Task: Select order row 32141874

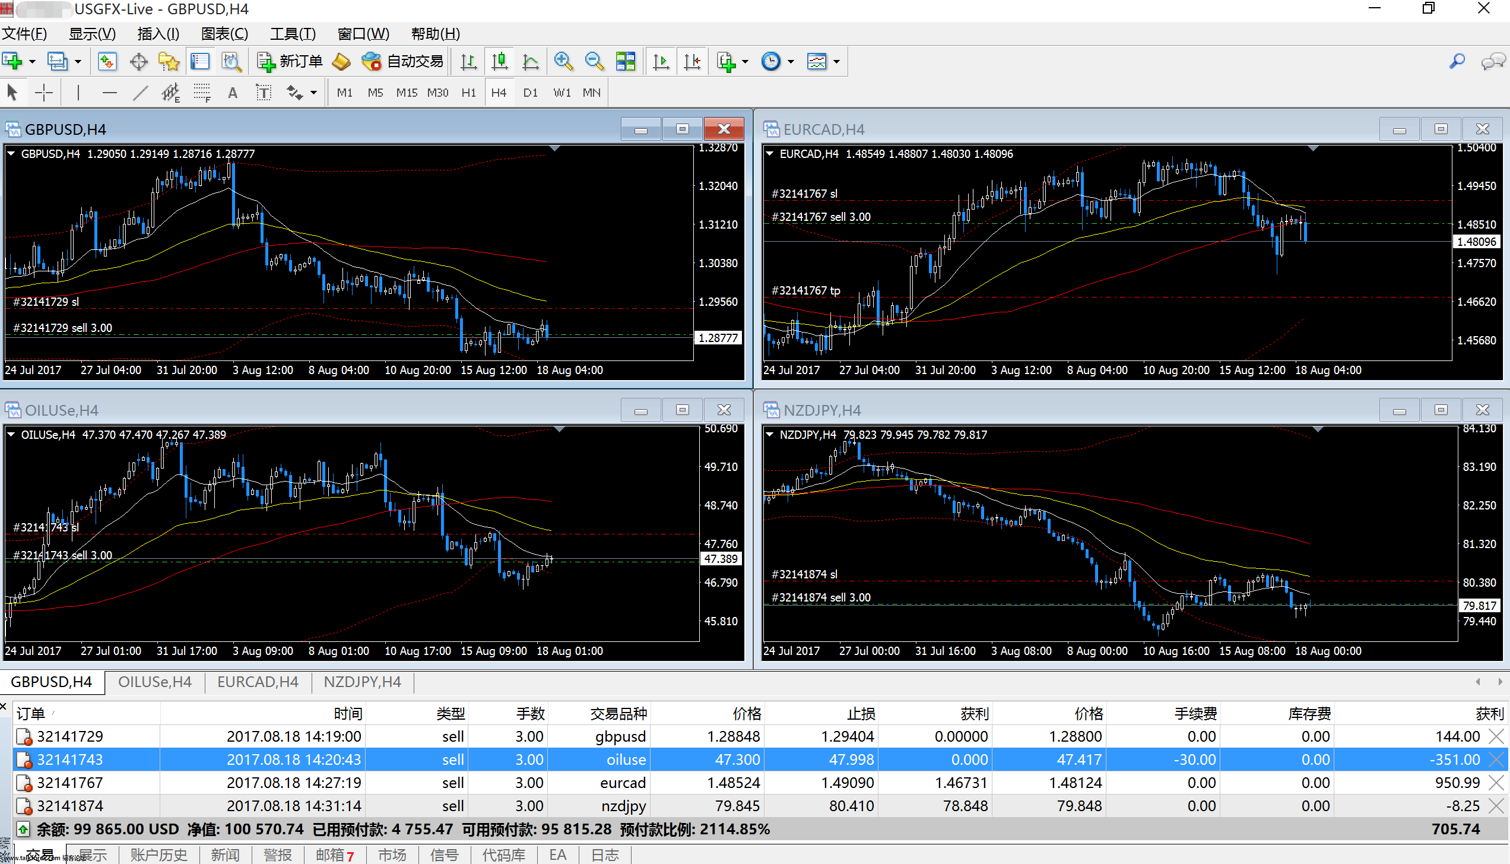Action: coord(760,806)
